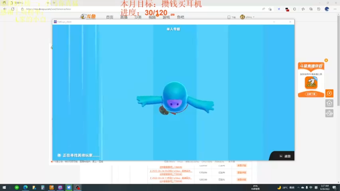340x191 pixels.
Task: Open the green app in taskbar
Action: coord(17,188)
